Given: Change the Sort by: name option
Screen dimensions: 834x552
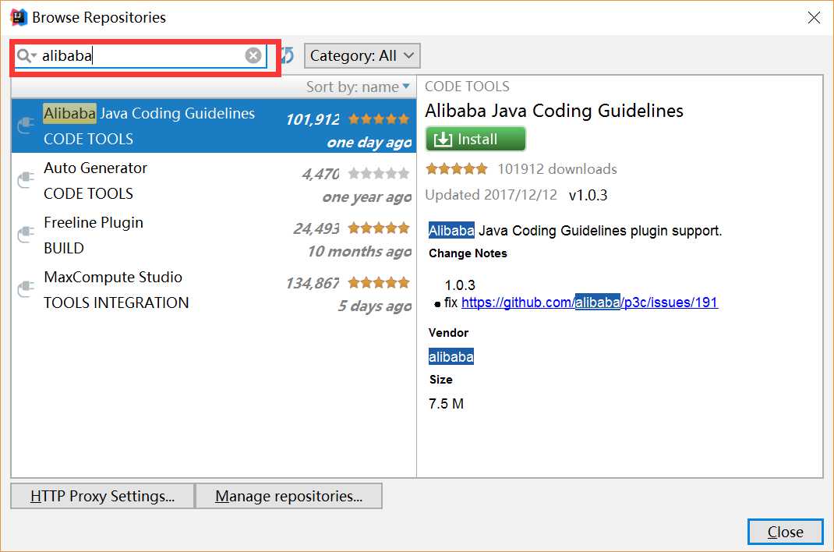Looking at the screenshot, I should pyautogui.click(x=358, y=87).
